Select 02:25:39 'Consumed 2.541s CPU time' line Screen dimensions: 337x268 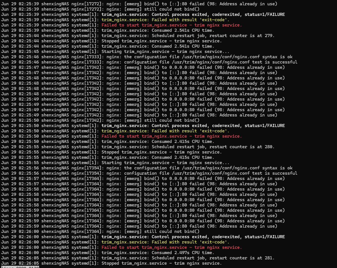pyautogui.click(x=108, y=30)
